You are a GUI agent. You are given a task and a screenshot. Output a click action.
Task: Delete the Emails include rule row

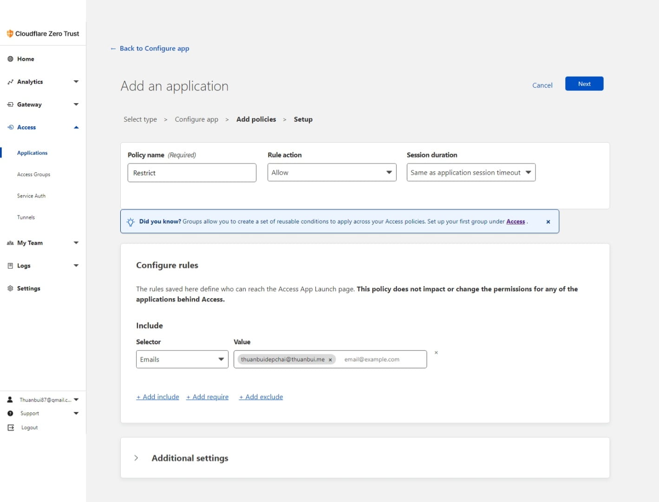[436, 353]
